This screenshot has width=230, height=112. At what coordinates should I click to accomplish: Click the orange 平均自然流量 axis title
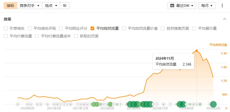pos(218,45)
